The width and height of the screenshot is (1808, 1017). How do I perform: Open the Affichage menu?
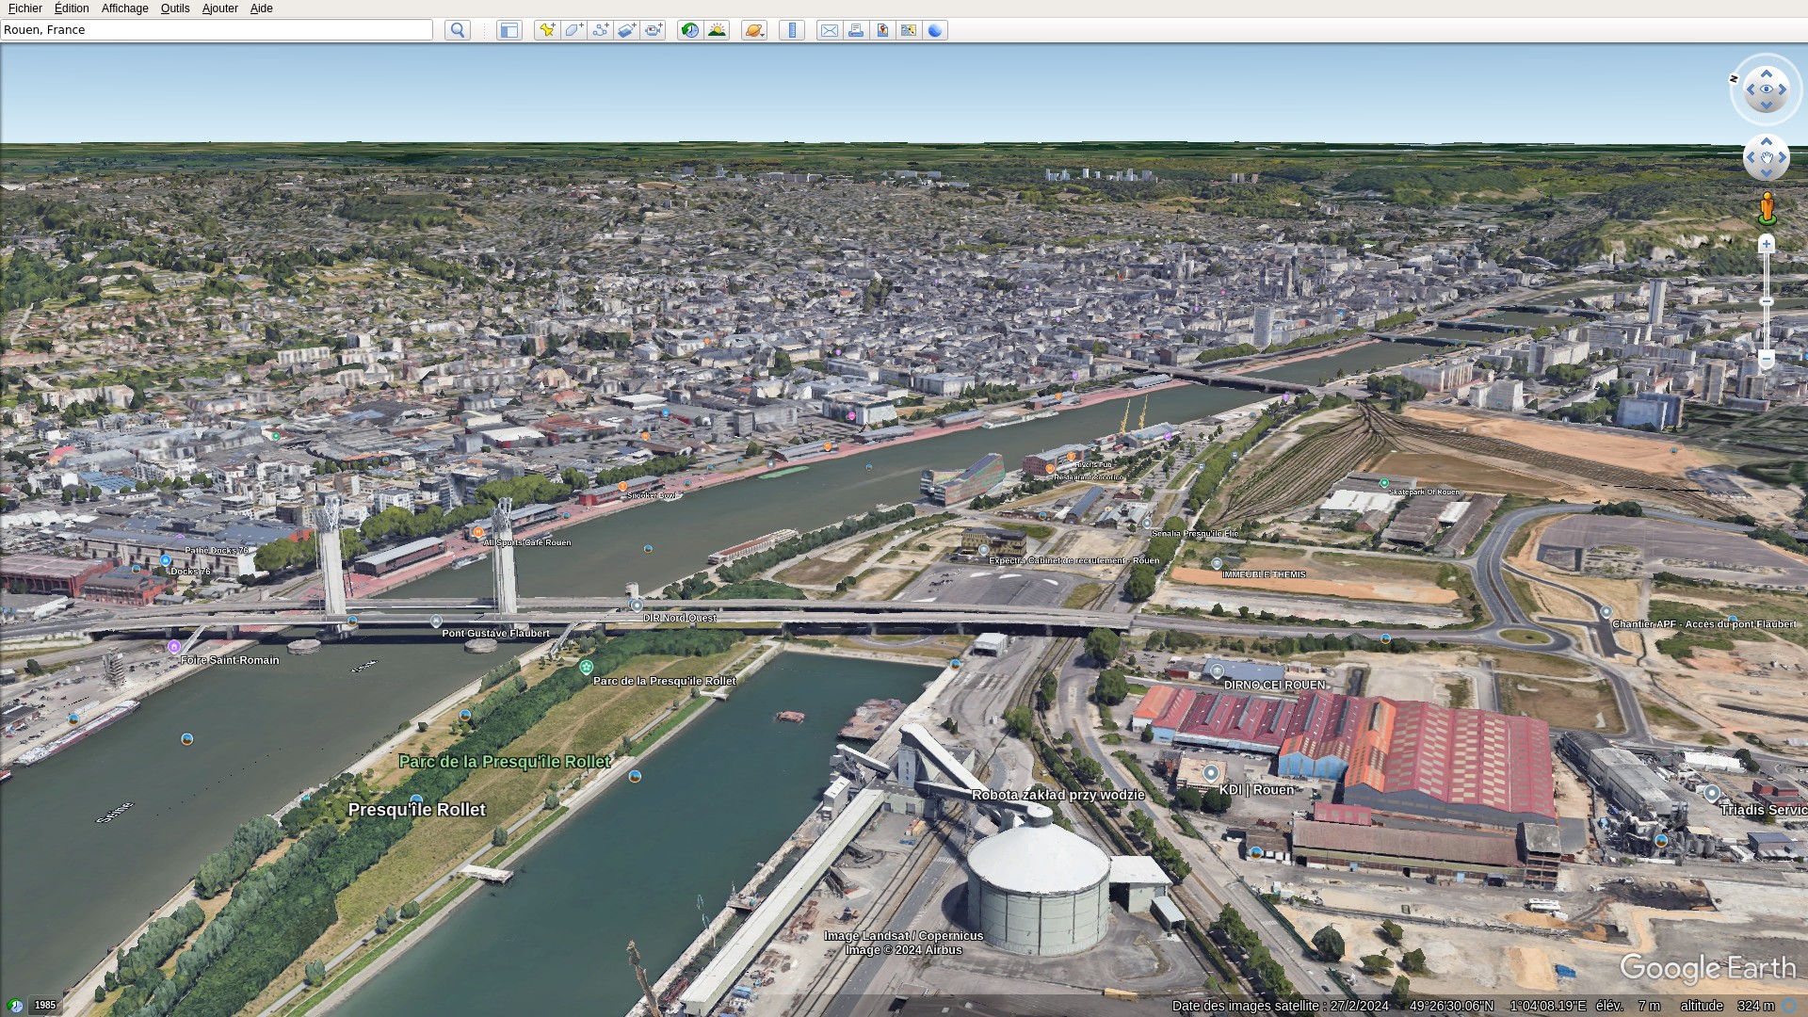[125, 8]
